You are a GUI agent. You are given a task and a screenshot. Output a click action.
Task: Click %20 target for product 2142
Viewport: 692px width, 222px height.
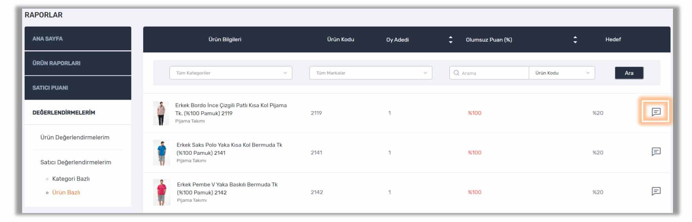[x=598, y=192]
